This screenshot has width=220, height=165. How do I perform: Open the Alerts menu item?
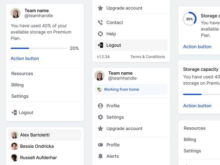click(x=131, y=156)
